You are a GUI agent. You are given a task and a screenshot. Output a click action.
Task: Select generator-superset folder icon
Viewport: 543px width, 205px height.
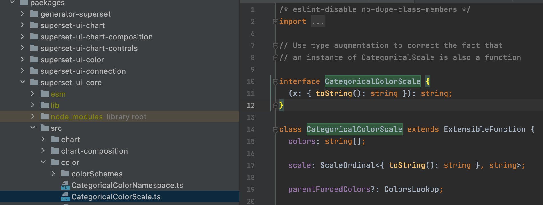tap(34, 13)
